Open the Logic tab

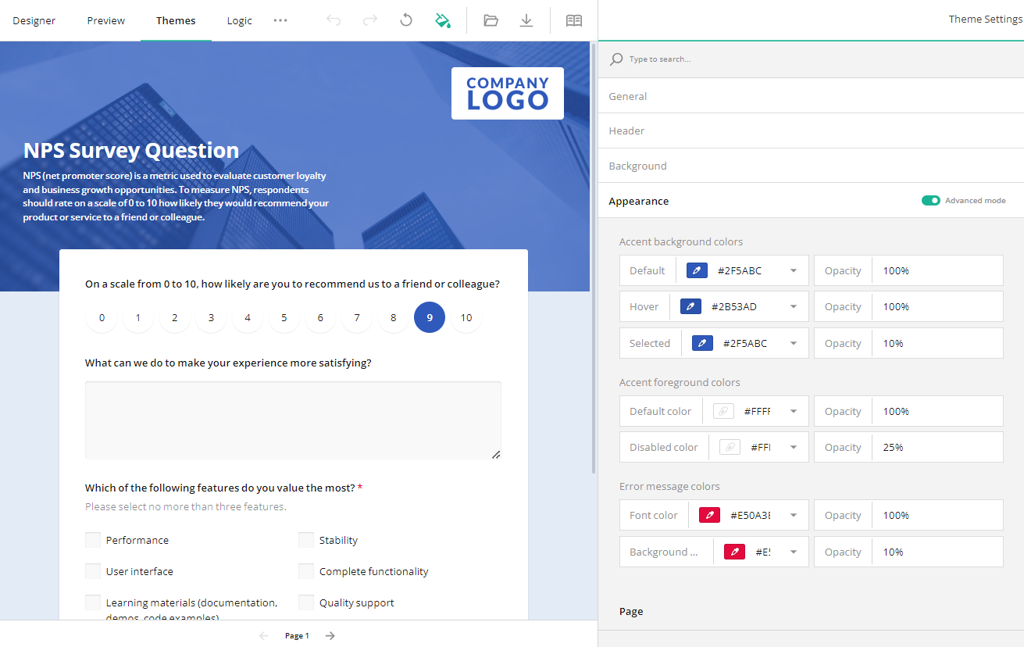[239, 20]
